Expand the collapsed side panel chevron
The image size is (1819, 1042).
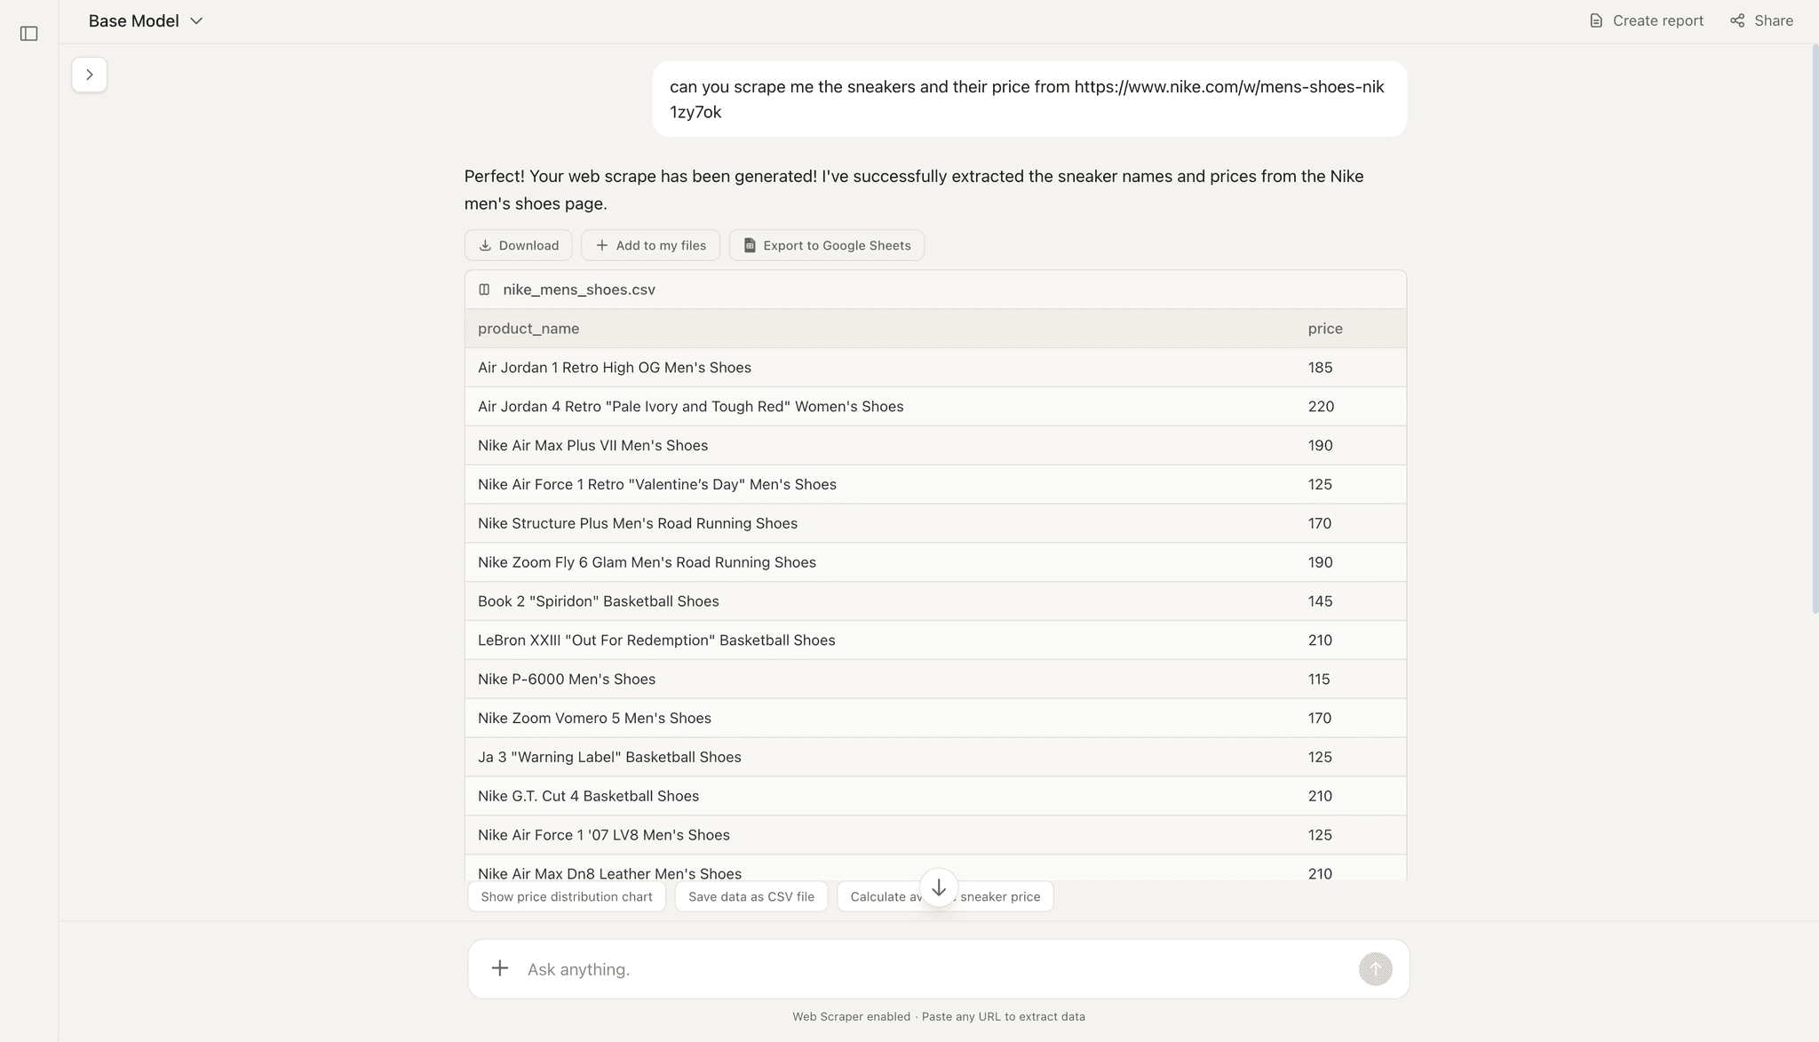[x=89, y=75]
